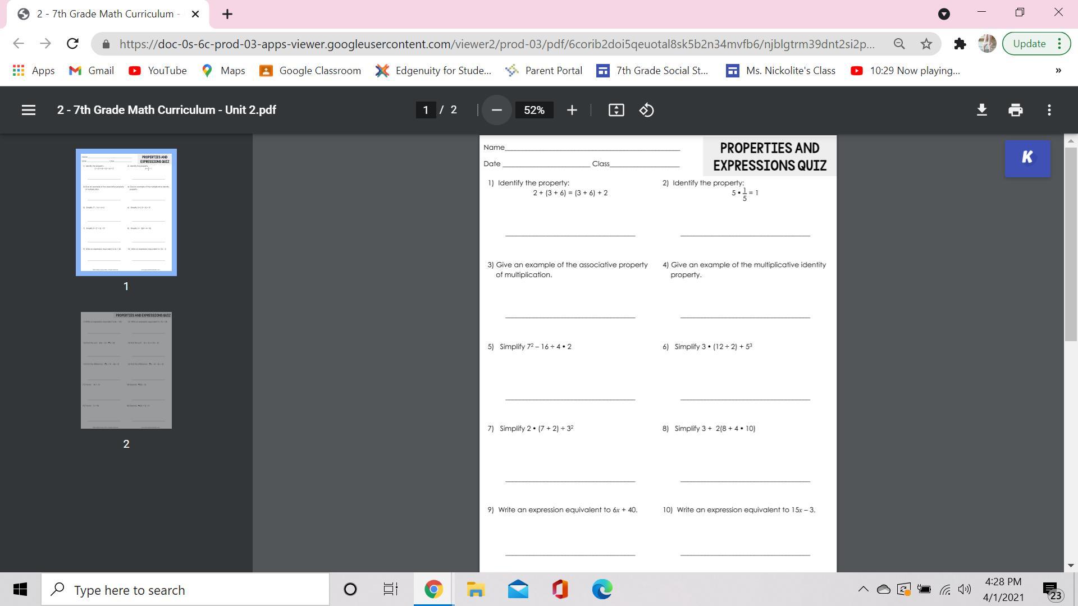
Task: Open a new browser tab
Action: [227, 14]
